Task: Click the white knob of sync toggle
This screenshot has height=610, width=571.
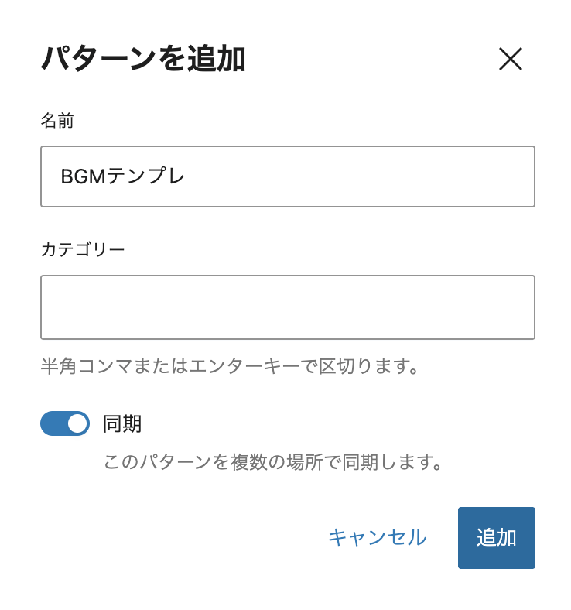Action: coord(77,423)
